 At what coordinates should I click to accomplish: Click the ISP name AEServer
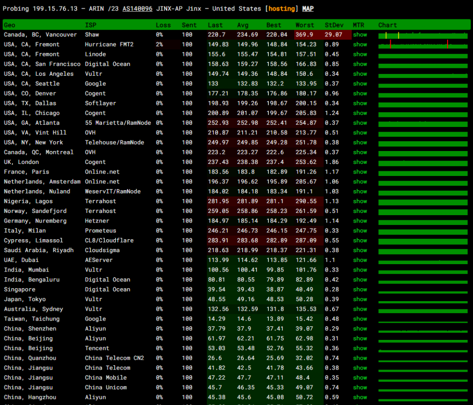tap(99, 260)
